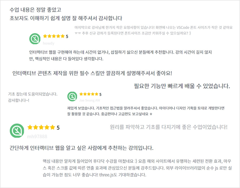Click the star rating above Jae Seung AW
Image resolution: width=240 pixels, height=188 pixels.
(89, 94)
